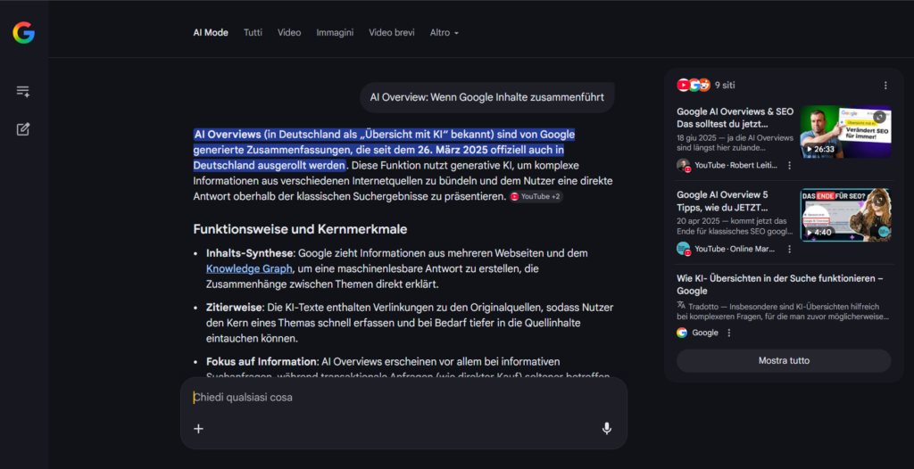Image resolution: width=914 pixels, height=469 pixels.
Task: Open Wie KI-Übersichten in der Suche link
Action: coord(780,284)
